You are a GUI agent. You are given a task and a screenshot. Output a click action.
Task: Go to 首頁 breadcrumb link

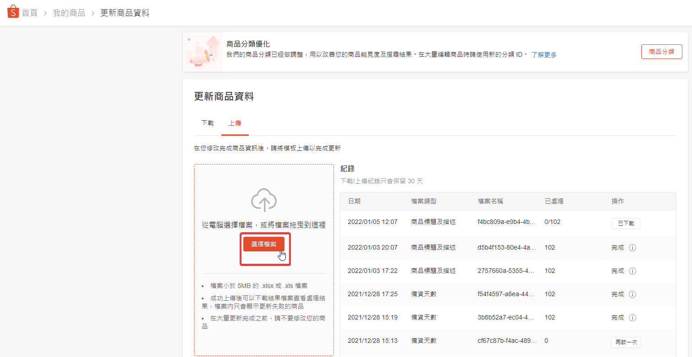point(30,13)
